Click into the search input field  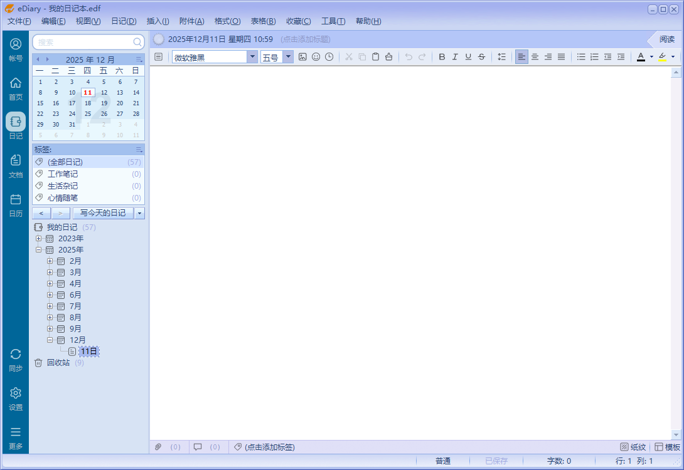(x=84, y=42)
